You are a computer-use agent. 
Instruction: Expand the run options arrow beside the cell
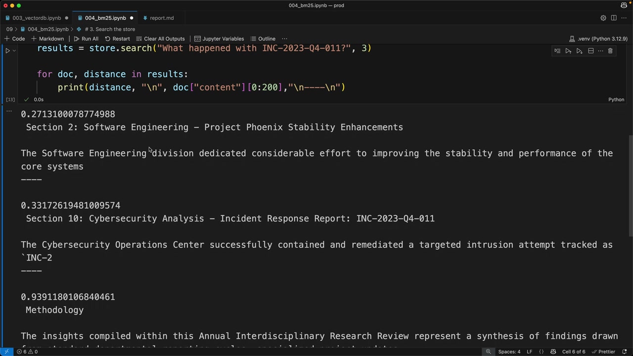(14, 50)
